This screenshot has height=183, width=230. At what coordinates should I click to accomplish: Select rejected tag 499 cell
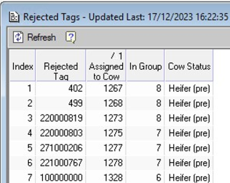click(x=61, y=103)
